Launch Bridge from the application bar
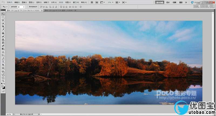The image size is (216, 116). click(92, 2)
